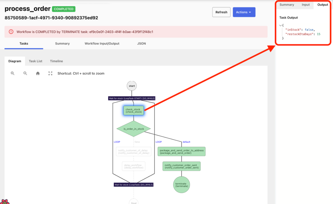The image size is (333, 204).
Task: Select the check_stock task node
Action: pyautogui.click(x=133, y=110)
